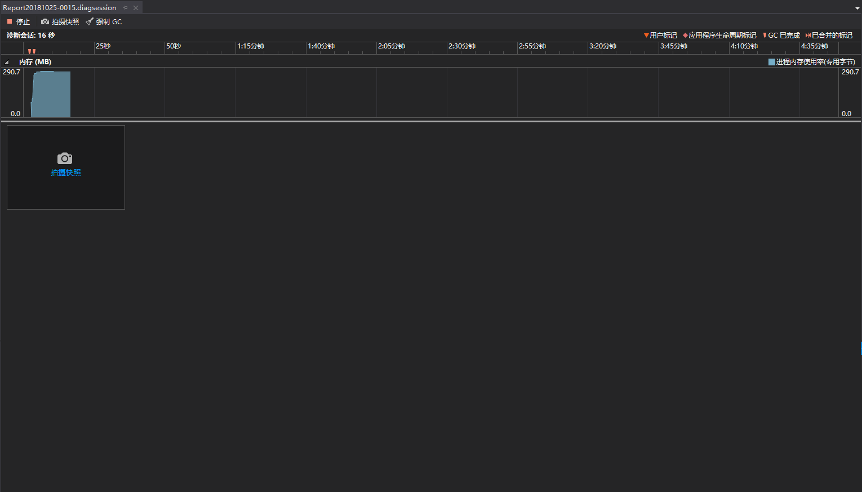Click the earliest GC marker on timeline ruler

[30, 51]
